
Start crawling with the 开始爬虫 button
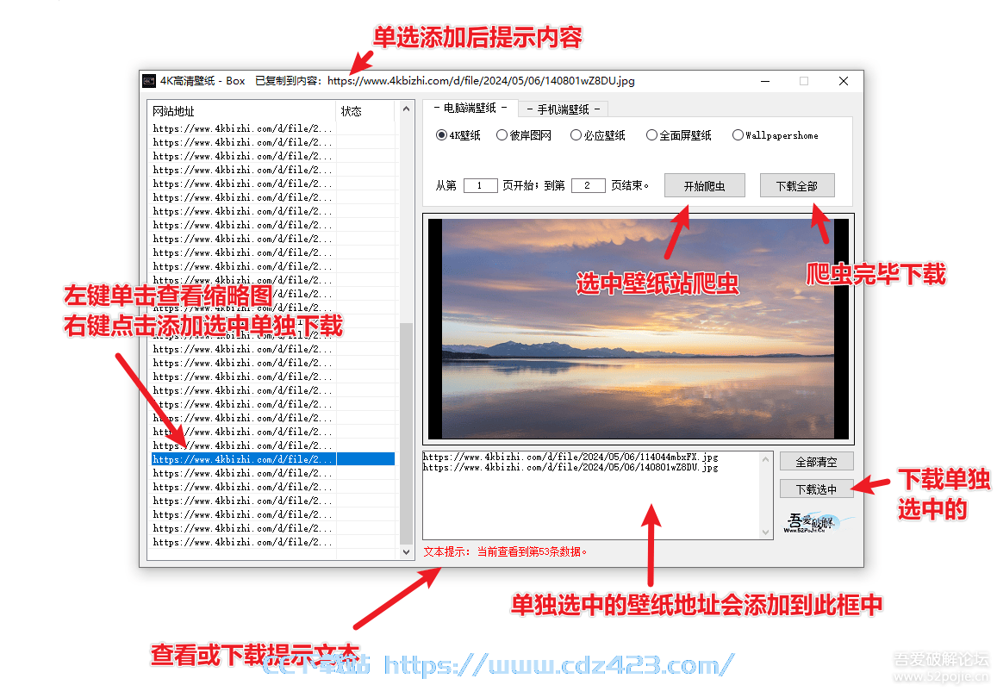click(x=705, y=185)
